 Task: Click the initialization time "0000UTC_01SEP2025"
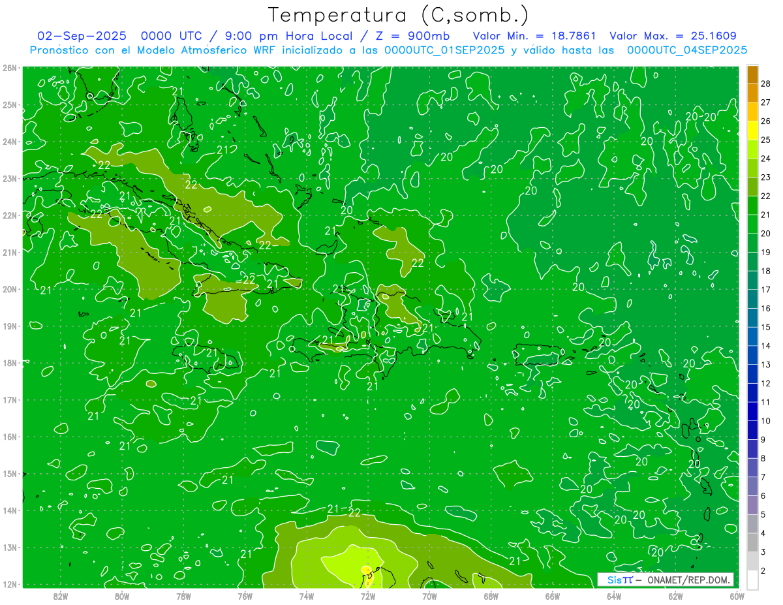click(x=444, y=50)
